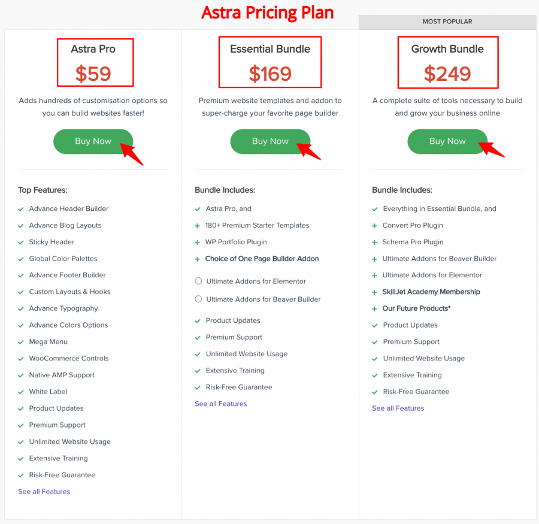Click Buy Now for Growth Bundle
This screenshot has height=524, width=539.
point(447,141)
